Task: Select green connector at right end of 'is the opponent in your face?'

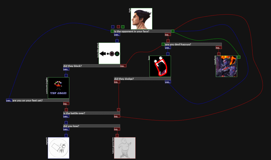Action: [x=173, y=31]
